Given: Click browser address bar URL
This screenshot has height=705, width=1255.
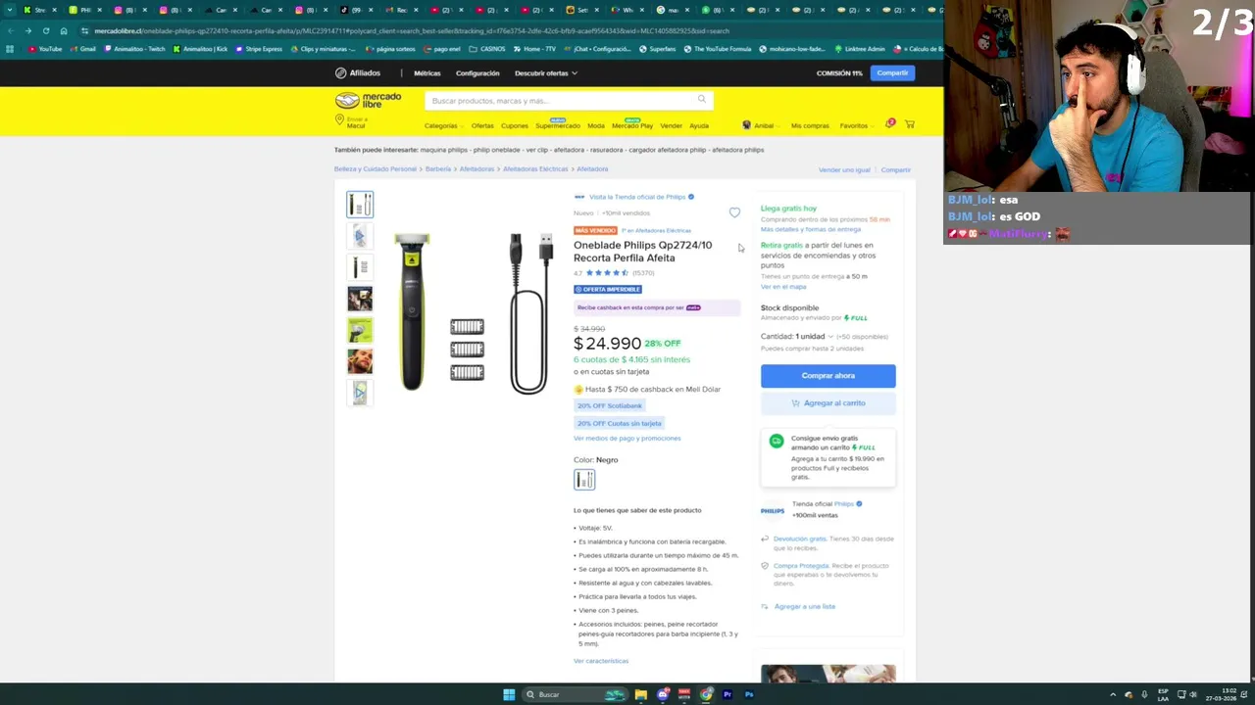Looking at the screenshot, I should tap(412, 30).
